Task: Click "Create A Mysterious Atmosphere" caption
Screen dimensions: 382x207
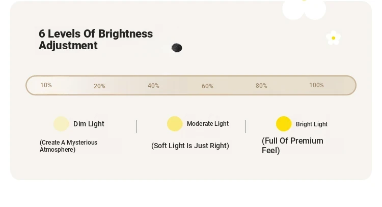Action: tap(68, 146)
